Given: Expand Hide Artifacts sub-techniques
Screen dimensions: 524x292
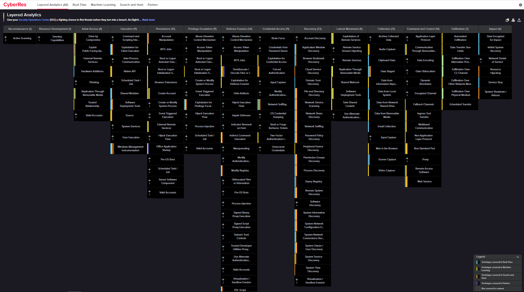Looking at the screenshot, I should [x=223, y=92].
